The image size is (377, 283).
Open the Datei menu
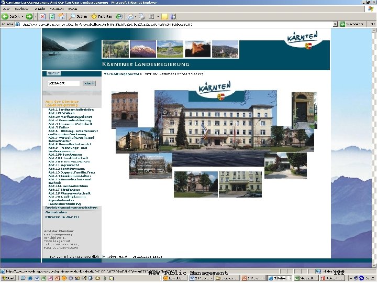[x=6, y=9]
